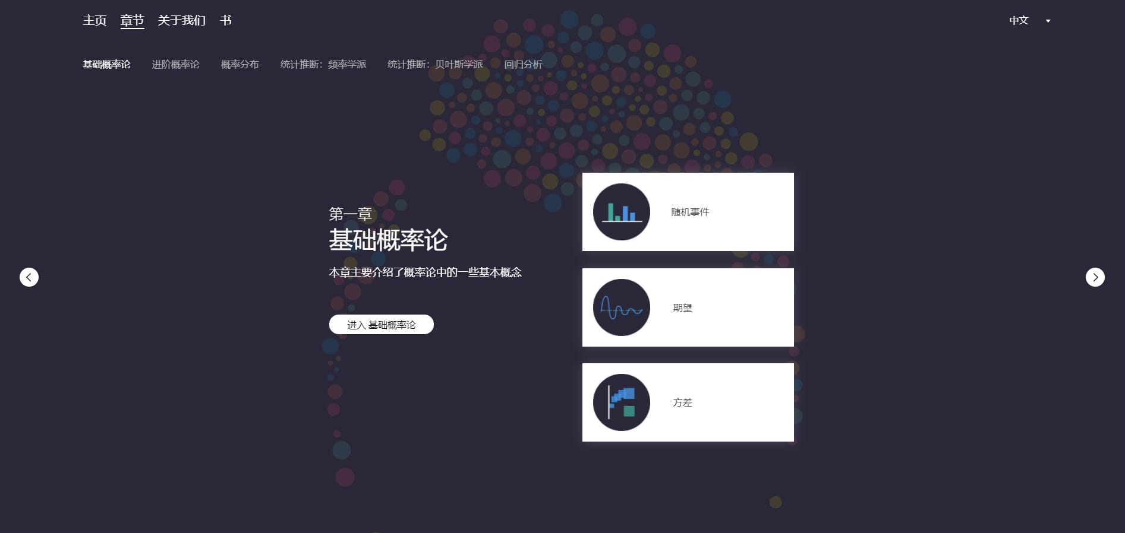The width and height of the screenshot is (1125, 533).
Task: Advance to the next chapter with right arrow
Action: point(1095,277)
